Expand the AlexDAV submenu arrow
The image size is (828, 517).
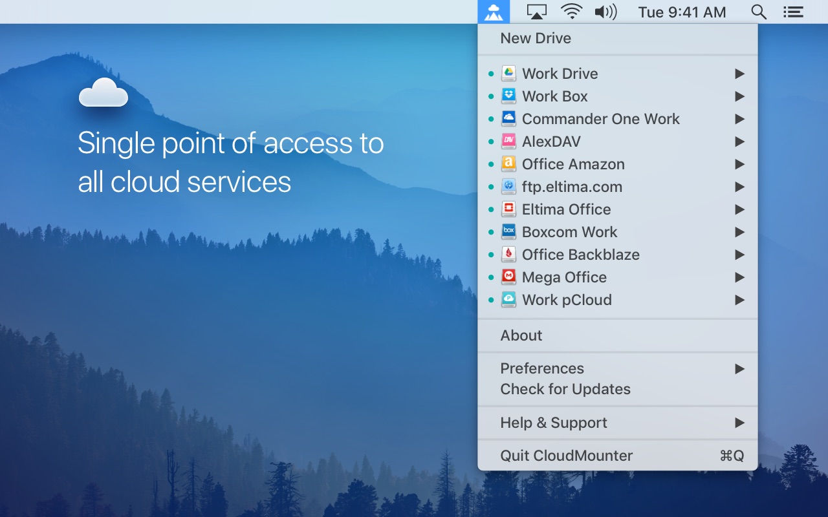(740, 142)
